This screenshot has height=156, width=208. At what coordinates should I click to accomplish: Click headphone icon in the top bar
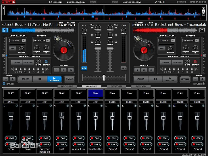[x=51, y=2]
